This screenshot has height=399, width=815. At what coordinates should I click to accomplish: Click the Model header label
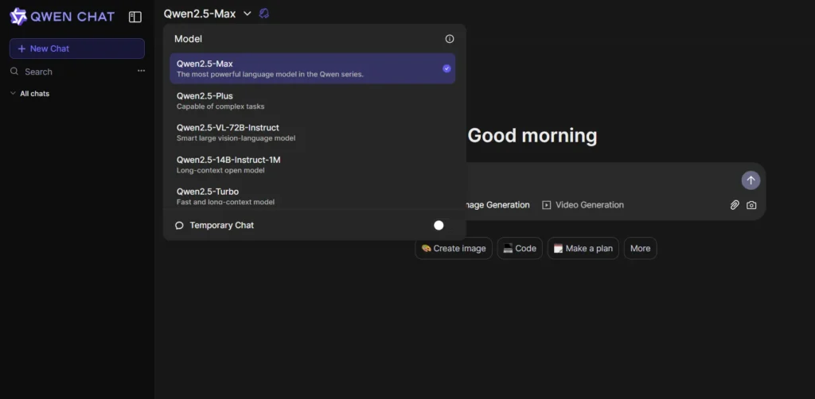click(188, 39)
